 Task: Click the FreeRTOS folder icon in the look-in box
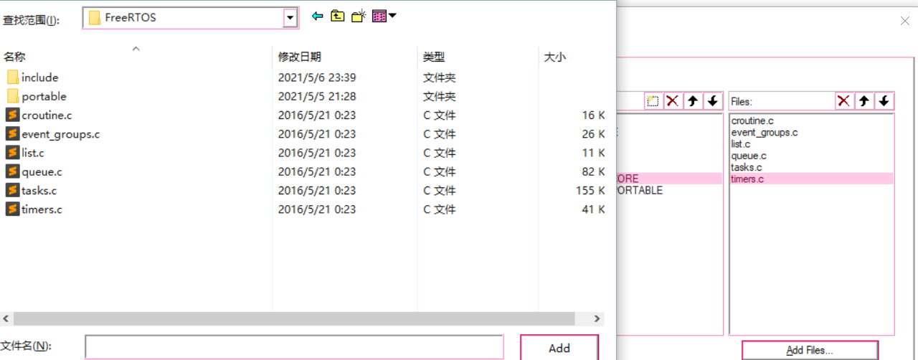pyautogui.click(x=94, y=18)
